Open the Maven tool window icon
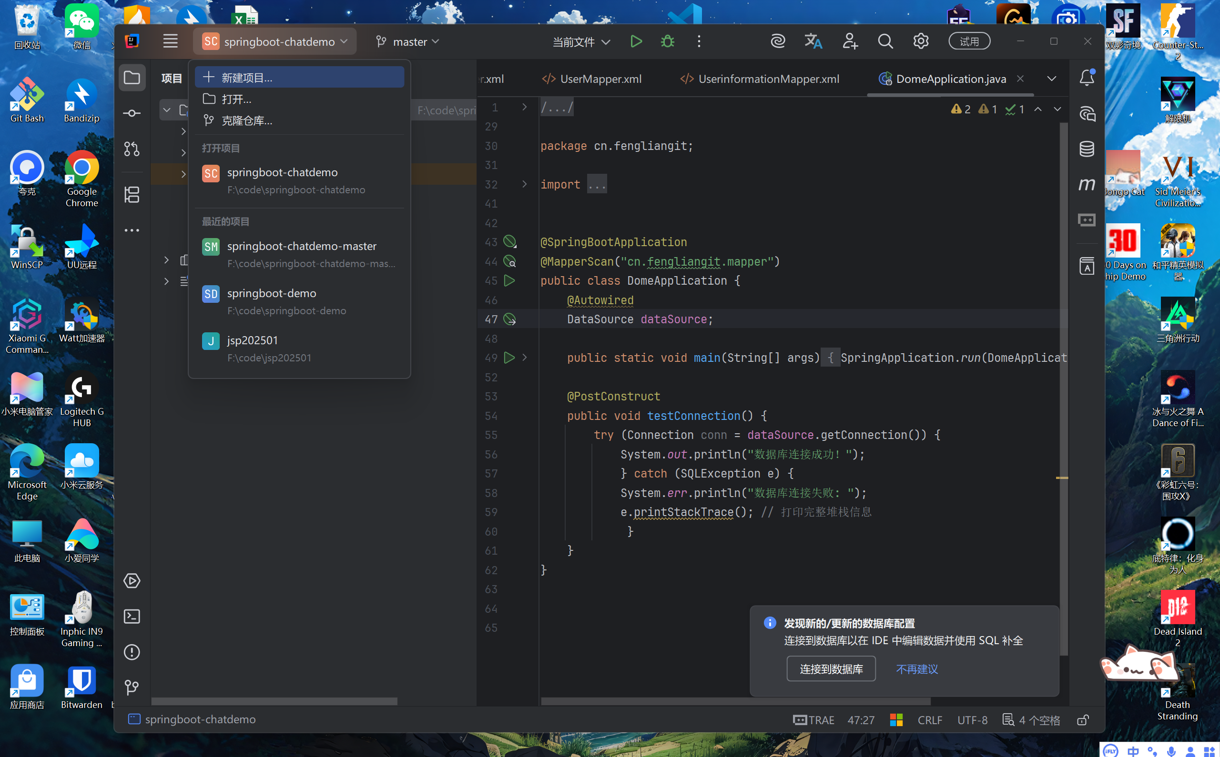This screenshot has height=757, width=1220. (x=1087, y=184)
